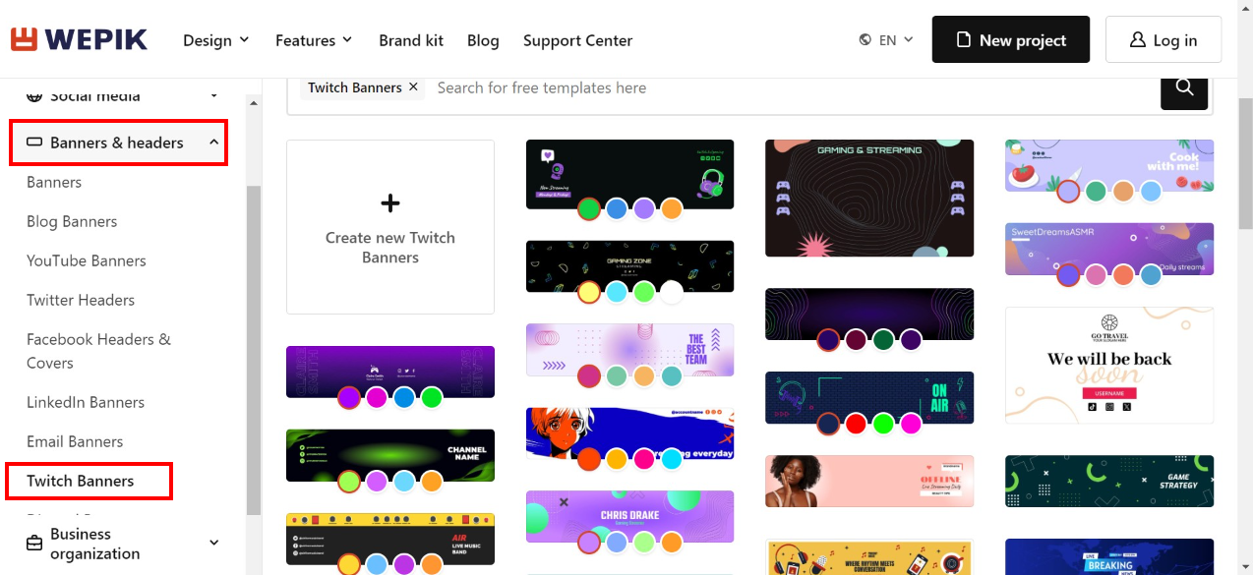This screenshot has width=1253, height=575.
Task: Click the plus icon to create Twitch banner
Action: [390, 203]
